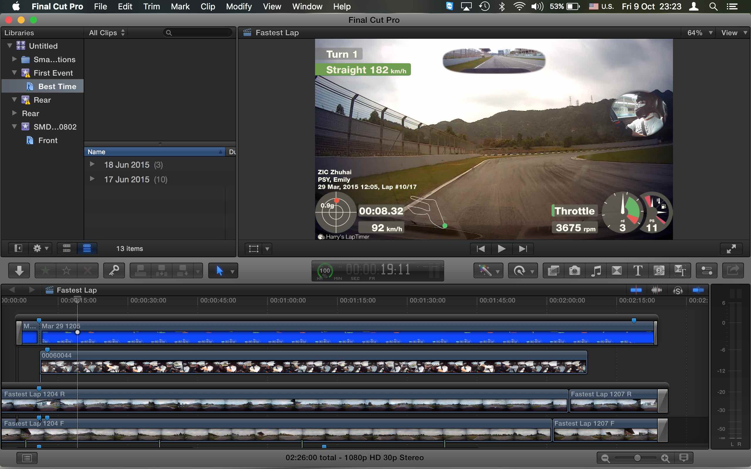Screen dimensions: 751x469
Task: Click the Share project button
Action: (x=733, y=271)
